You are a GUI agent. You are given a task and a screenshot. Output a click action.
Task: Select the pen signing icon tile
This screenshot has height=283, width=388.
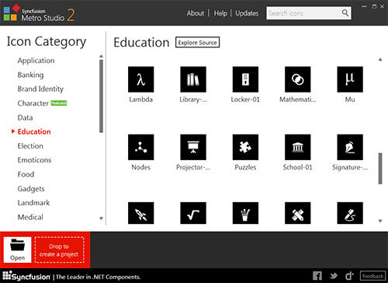point(350,213)
